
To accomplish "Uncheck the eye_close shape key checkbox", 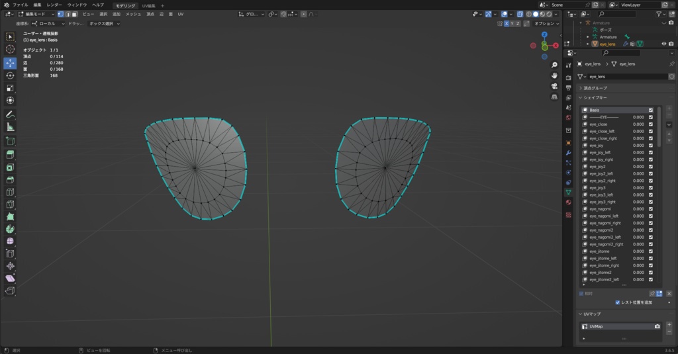I will click(651, 124).
